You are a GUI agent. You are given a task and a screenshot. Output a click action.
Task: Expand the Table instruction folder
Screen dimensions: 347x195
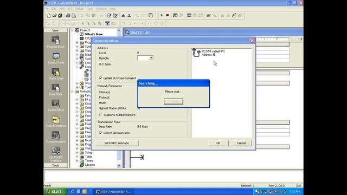point(77,157)
